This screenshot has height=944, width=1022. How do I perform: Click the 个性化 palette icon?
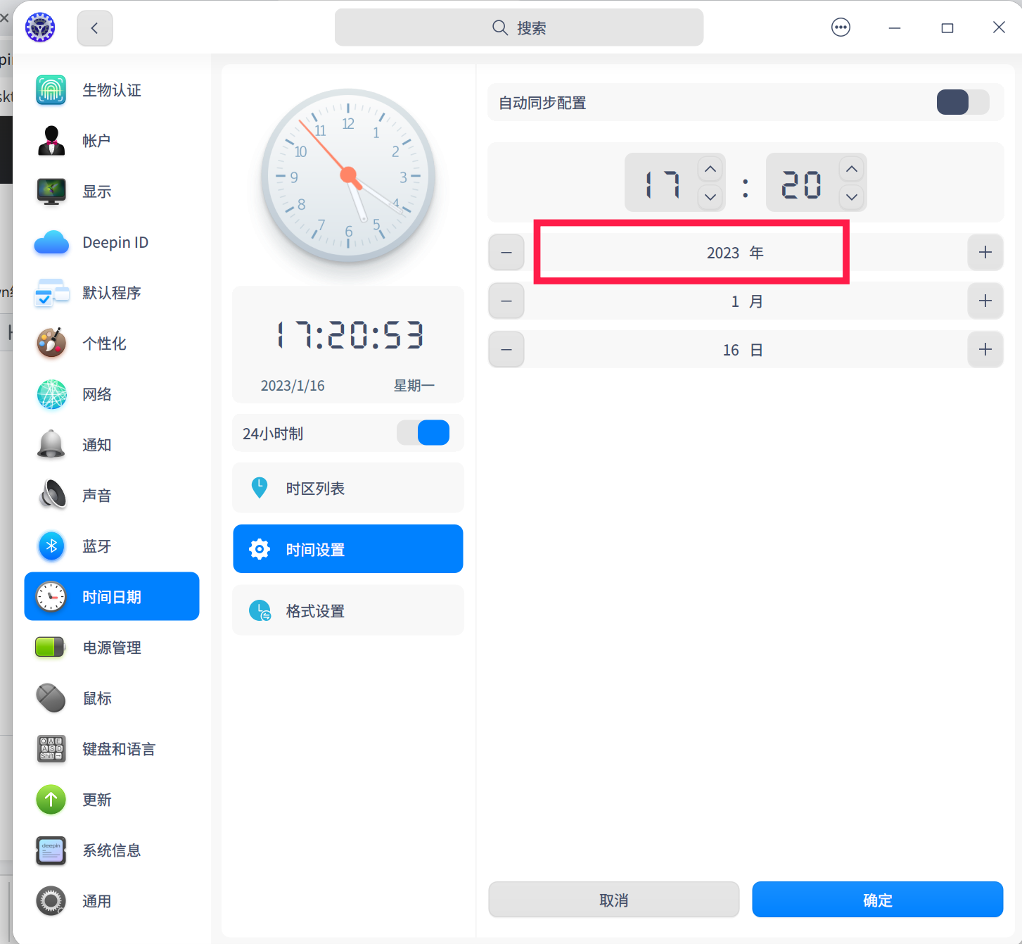tap(51, 344)
